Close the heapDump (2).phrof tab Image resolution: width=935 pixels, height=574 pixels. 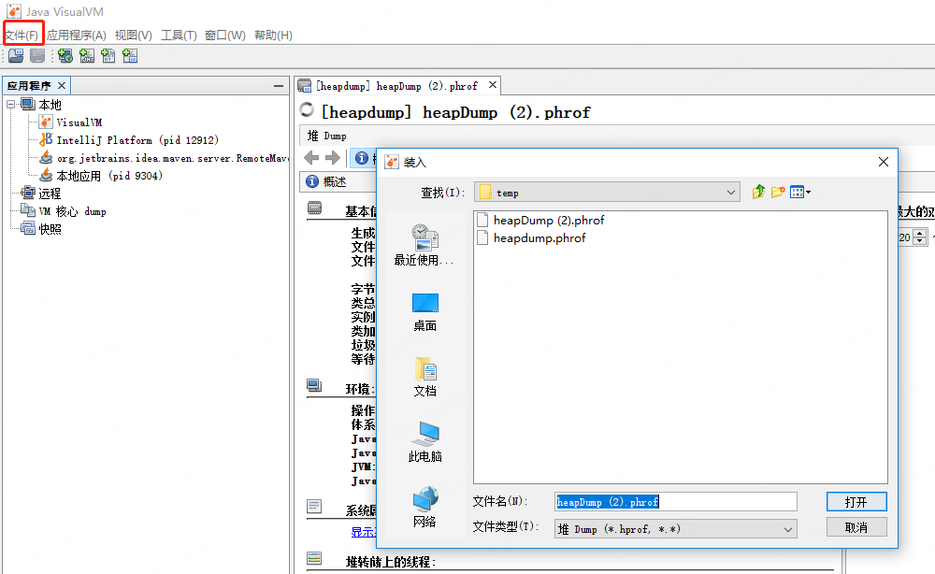click(493, 85)
